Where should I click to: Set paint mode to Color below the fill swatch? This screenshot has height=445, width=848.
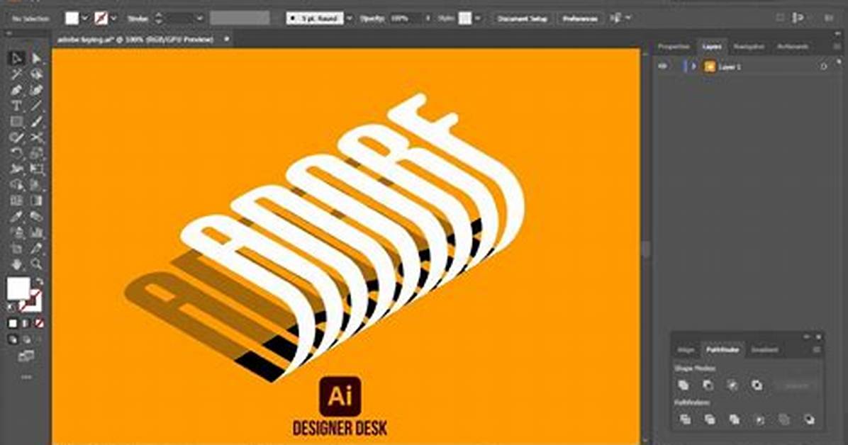click(x=13, y=323)
